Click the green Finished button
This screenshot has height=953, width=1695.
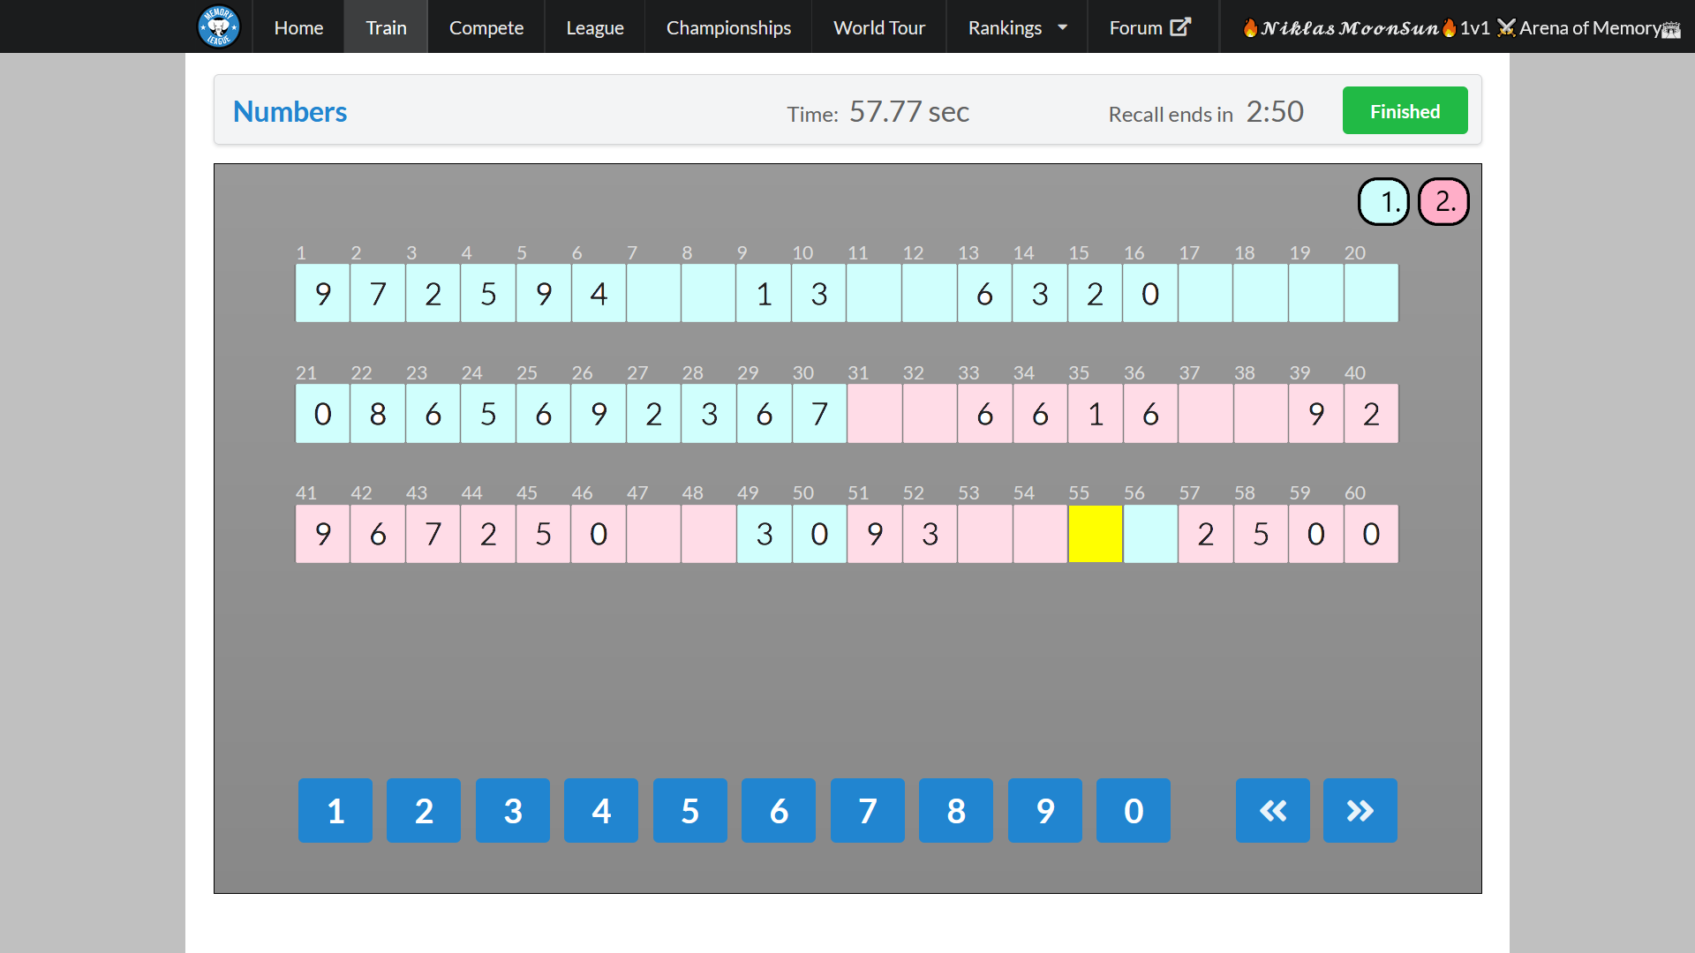1405,111
